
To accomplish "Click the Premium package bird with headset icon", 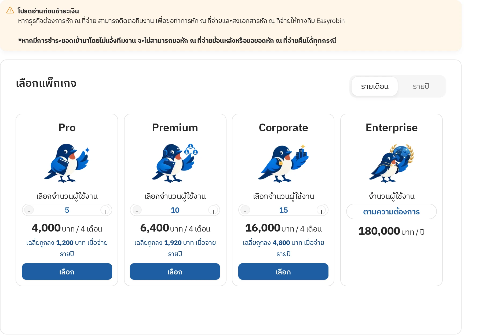I will point(175,163).
